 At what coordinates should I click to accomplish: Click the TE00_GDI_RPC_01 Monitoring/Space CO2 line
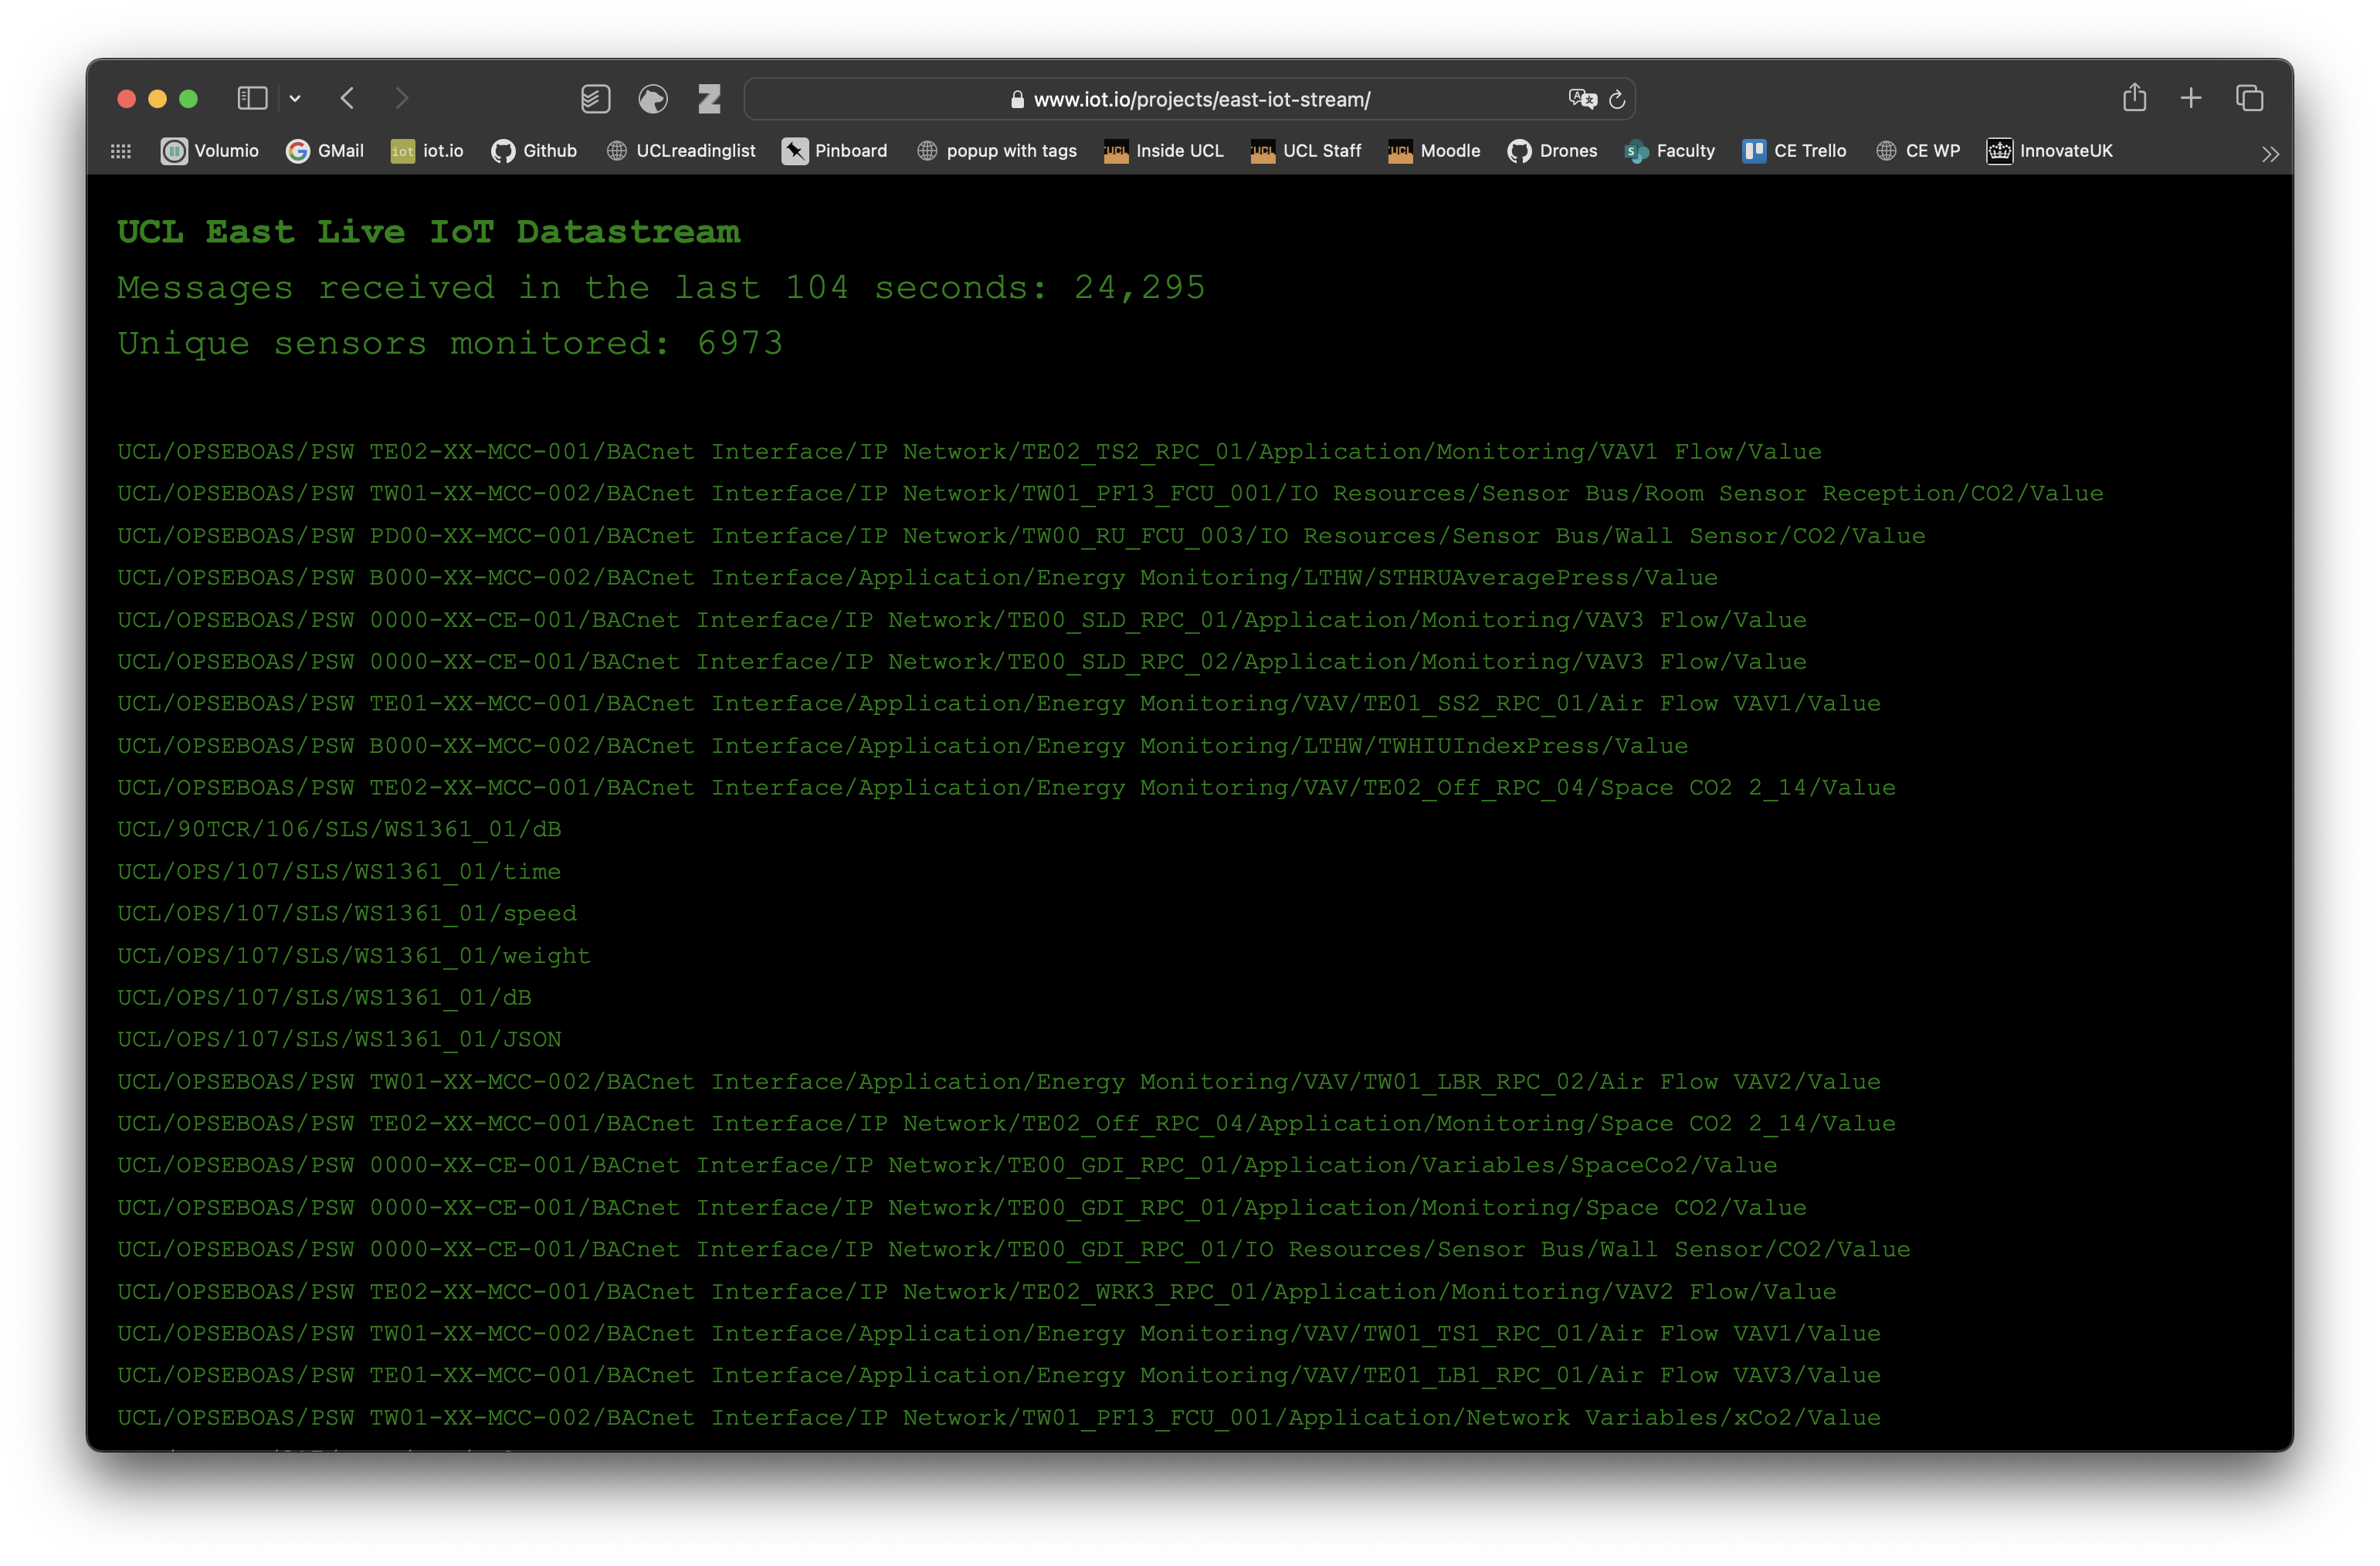(x=962, y=1208)
